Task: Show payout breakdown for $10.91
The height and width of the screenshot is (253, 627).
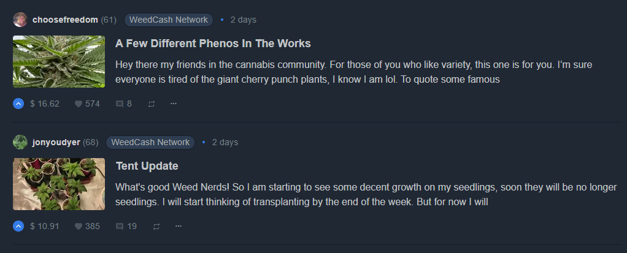Action: pos(45,226)
